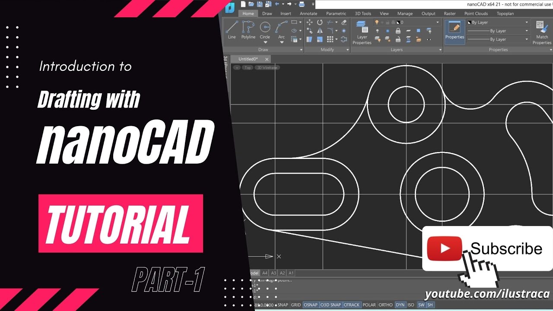The width and height of the screenshot is (553, 311).
Task: Choose the Rectangle tool in Draw panel
Action: pos(294,22)
